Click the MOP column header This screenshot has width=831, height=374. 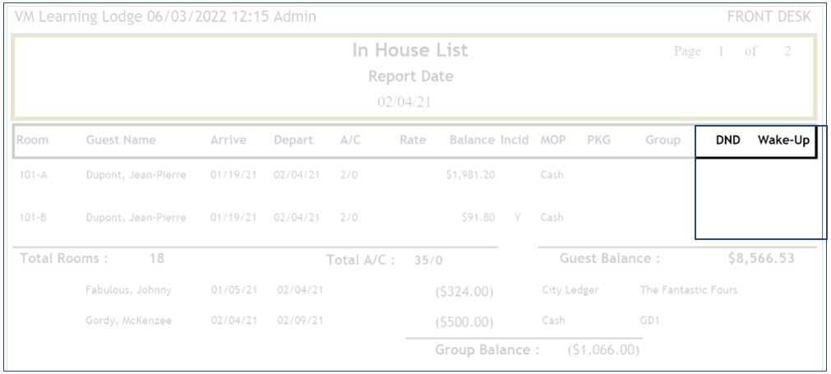click(x=553, y=140)
